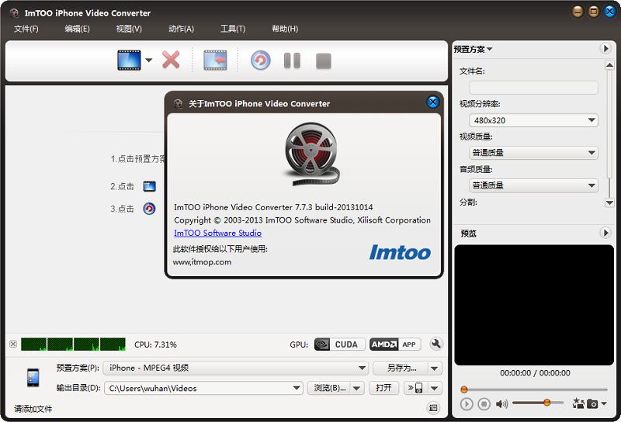621x422 pixels.
Task: Start conversion with the blue convert icon
Action: coord(260,61)
